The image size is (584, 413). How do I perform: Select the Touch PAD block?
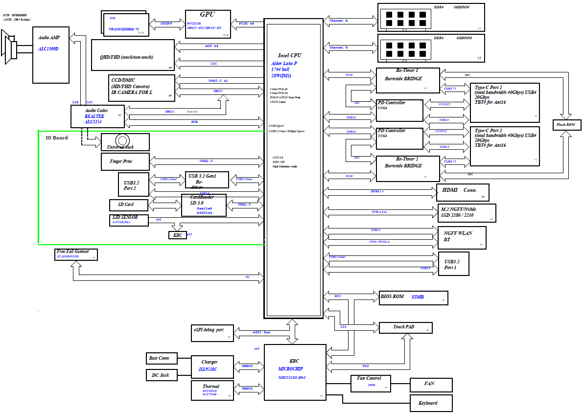406,327
